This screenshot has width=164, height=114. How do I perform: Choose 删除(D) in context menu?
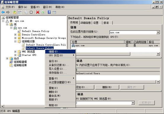pyautogui.click(x=60, y=92)
